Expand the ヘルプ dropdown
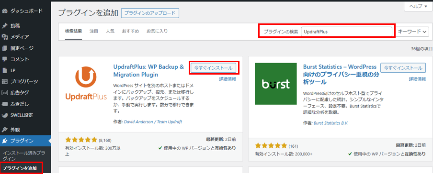This screenshot has height=175, width=433. click(x=418, y=6)
